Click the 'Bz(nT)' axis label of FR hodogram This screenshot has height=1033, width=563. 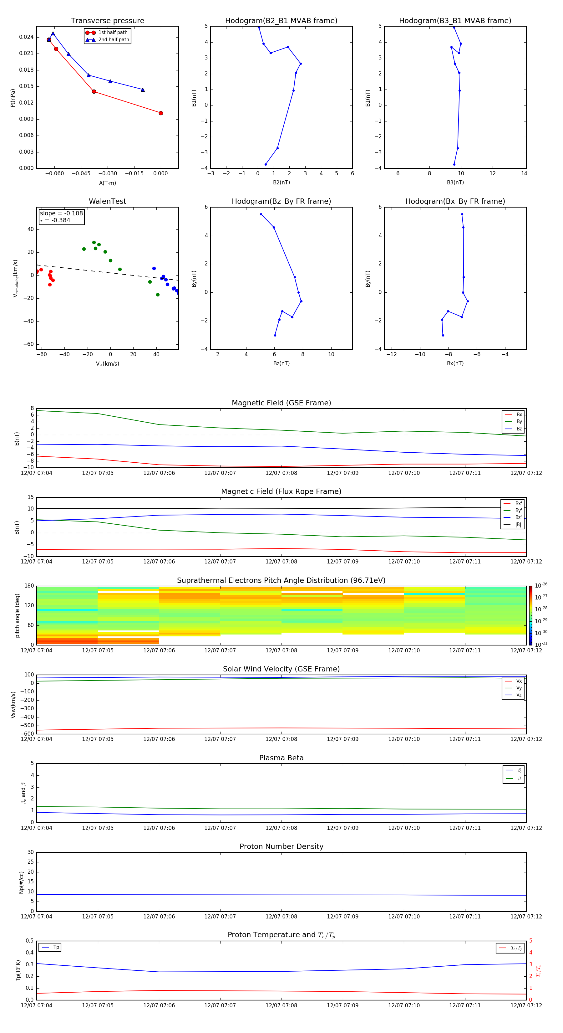tap(281, 363)
